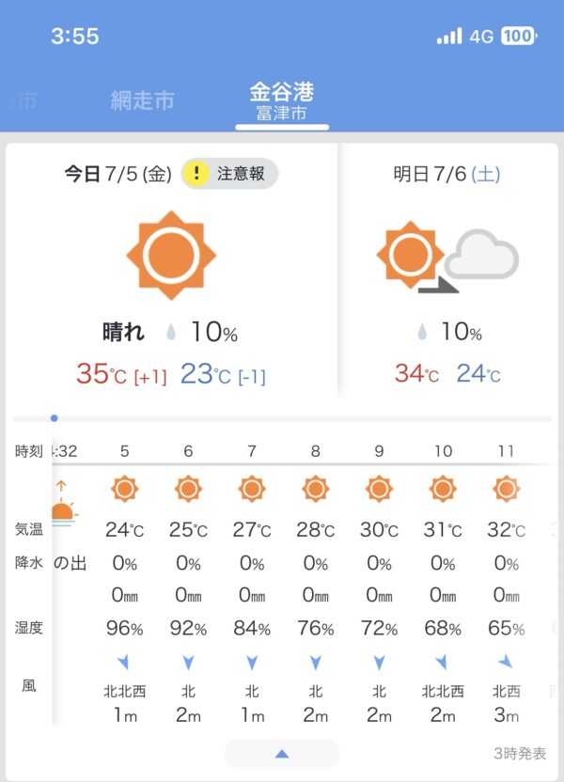Tap the 96% humidity value at 5 o'clock
Screen dimensions: 564x782
[124, 628]
